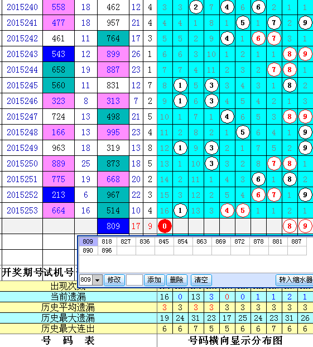Screen dimensions: 313x347
Task: Select number 887 in the number list
Action: pyautogui.click(x=296, y=241)
